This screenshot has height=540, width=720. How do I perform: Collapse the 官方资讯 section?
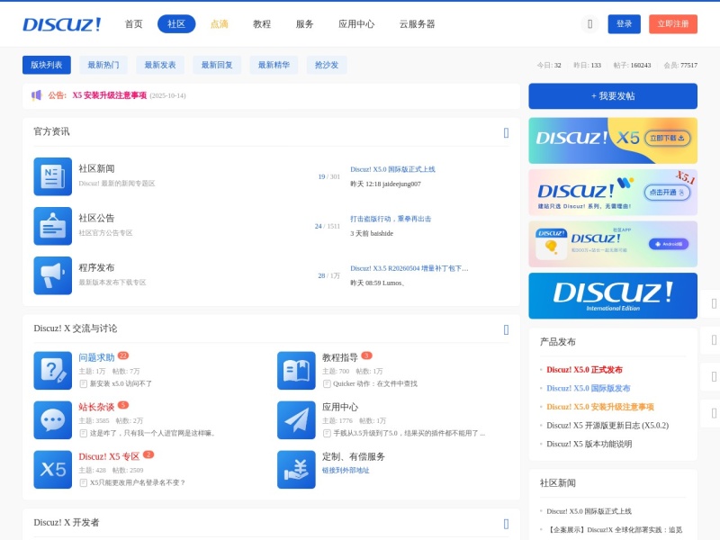(506, 132)
